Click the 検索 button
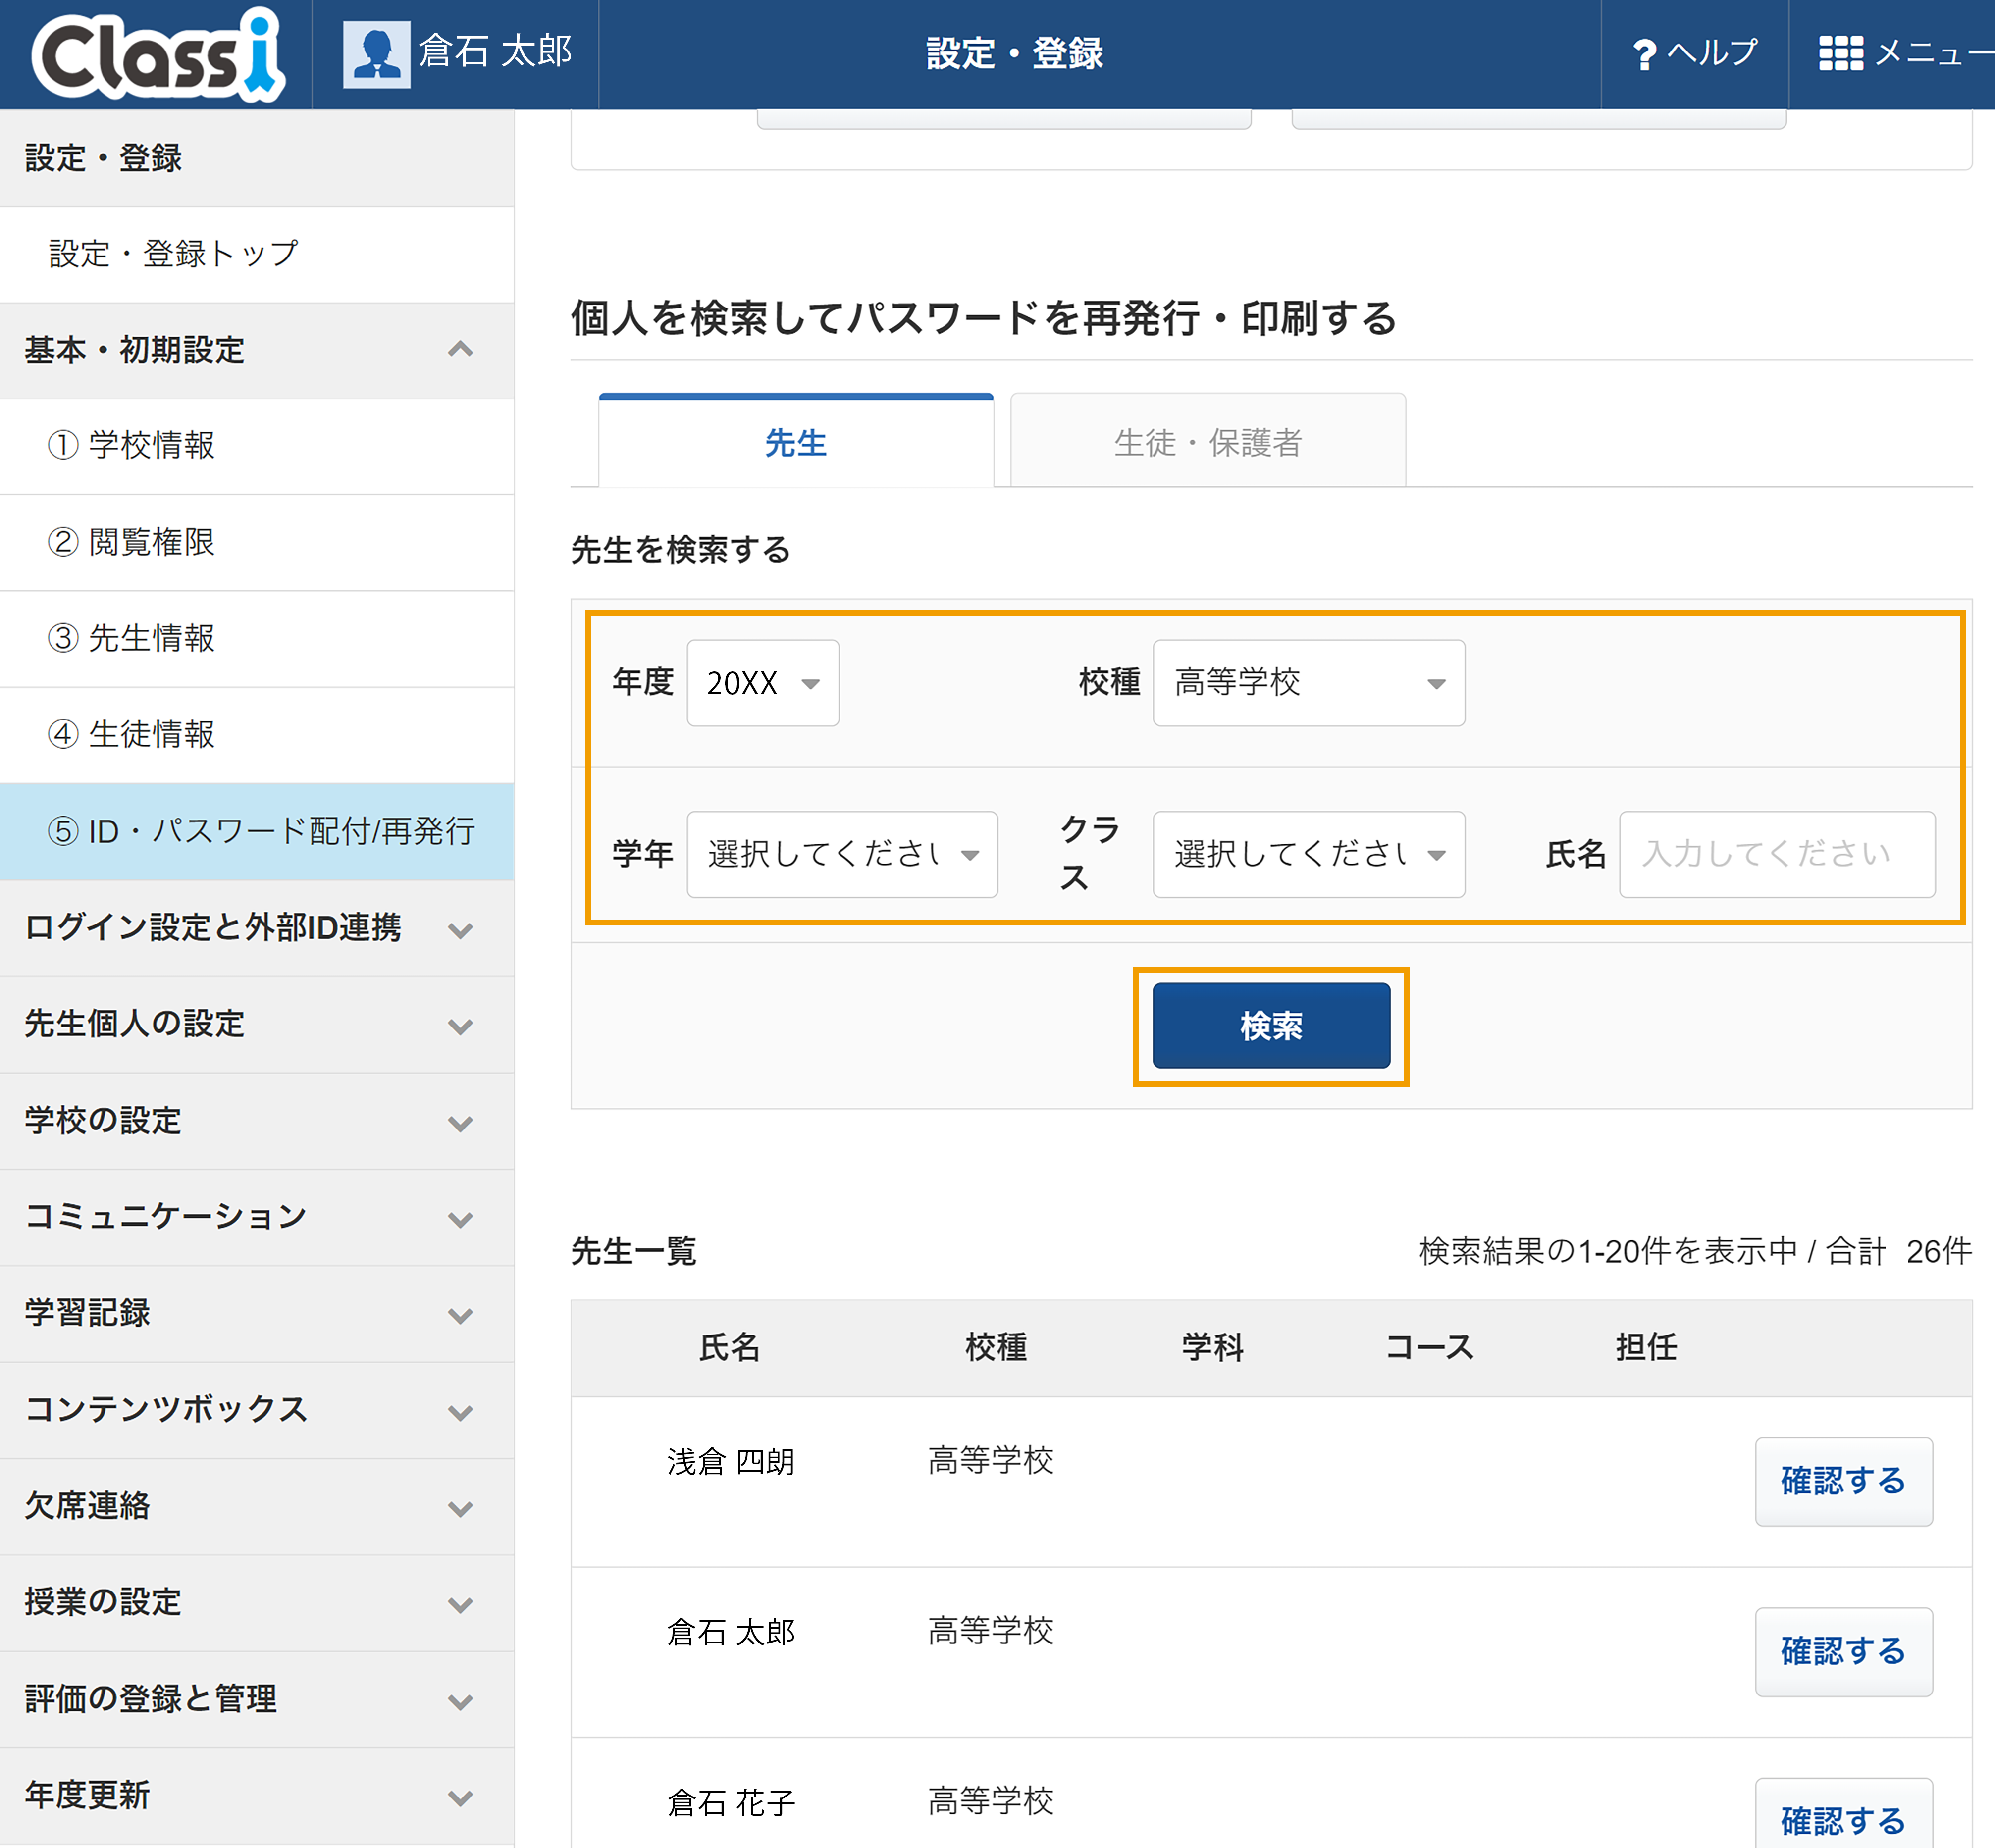The width and height of the screenshot is (1995, 1848). pos(1271,1025)
